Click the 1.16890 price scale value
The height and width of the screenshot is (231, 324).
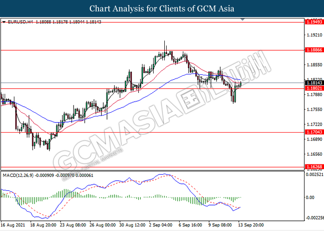coord(314,139)
